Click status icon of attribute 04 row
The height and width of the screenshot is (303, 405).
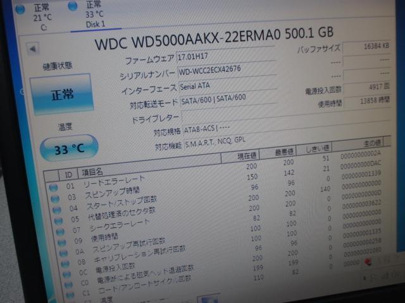click(x=56, y=210)
